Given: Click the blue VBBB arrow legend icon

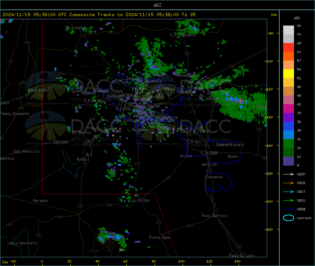Looking at the screenshot, I should [x=288, y=209].
